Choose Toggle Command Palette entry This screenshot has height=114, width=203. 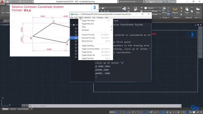(96, 49)
